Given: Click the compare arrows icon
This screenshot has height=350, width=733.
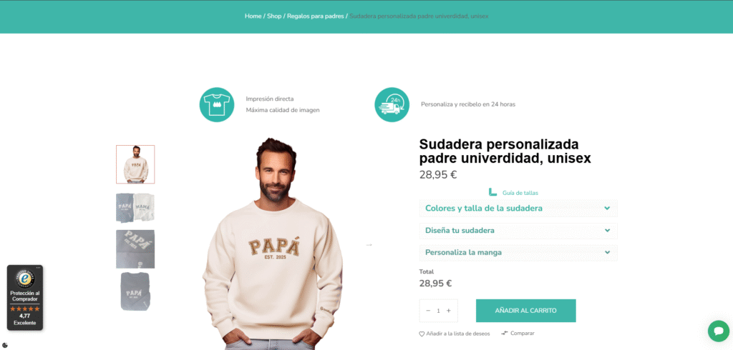Looking at the screenshot, I should coord(505,333).
